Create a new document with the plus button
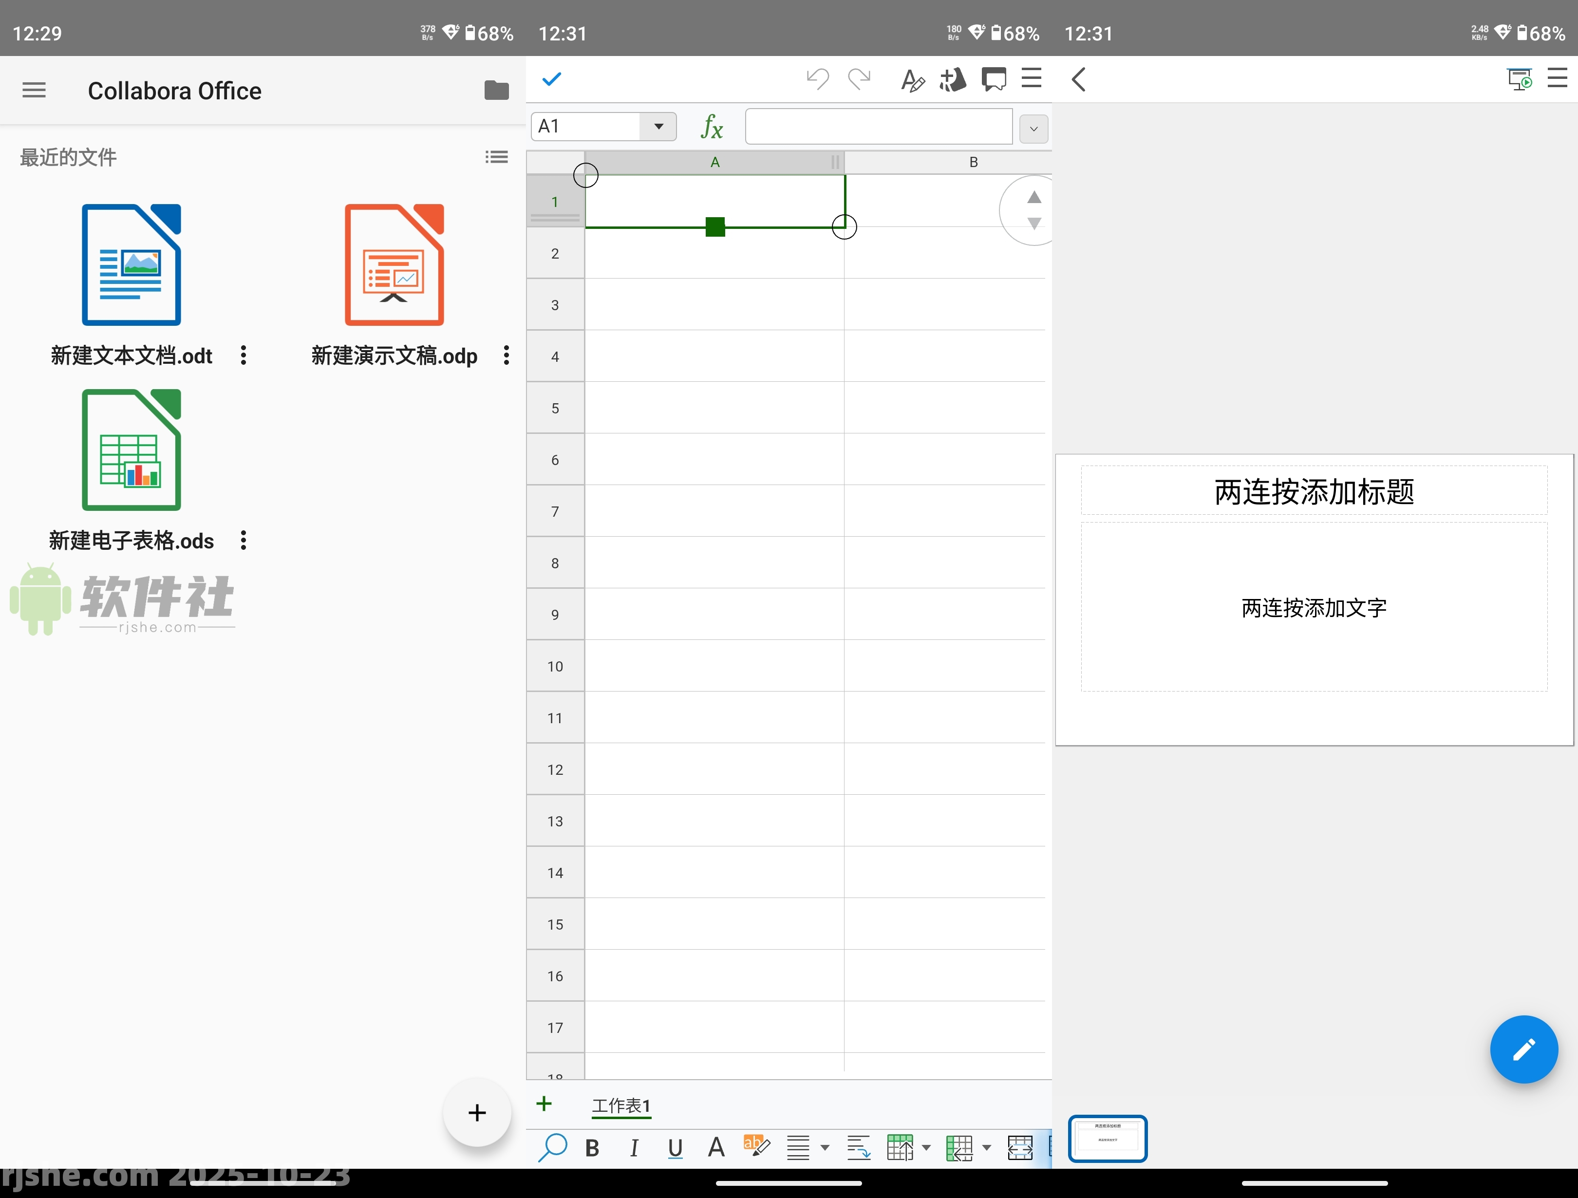 point(476,1112)
